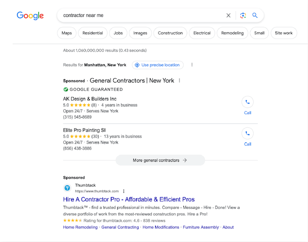Select the Electrical filter chip
Image resolution: width=308 pixels, height=242 pixels.
click(202, 33)
